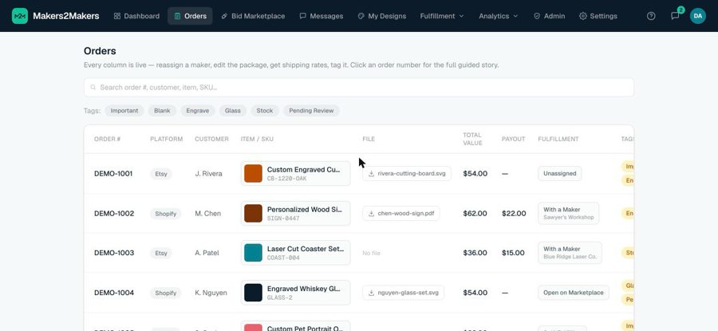Click the PAYOUT column header
718x331 pixels.
513,139
